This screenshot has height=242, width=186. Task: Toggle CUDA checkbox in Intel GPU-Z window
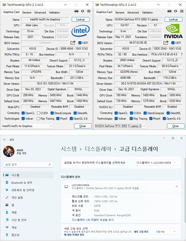38,113
